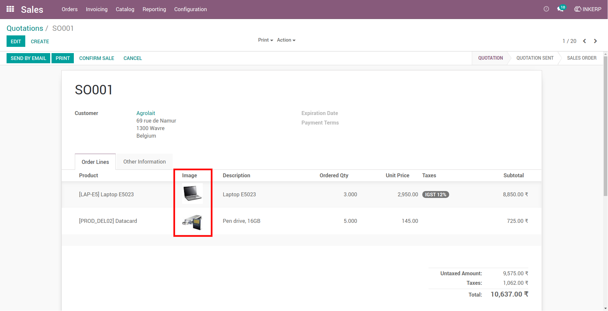
Task: Click the Datacard pen drive image
Action: [x=192, y=222]
